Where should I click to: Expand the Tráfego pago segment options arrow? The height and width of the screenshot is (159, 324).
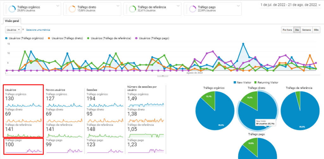(238, 6)
